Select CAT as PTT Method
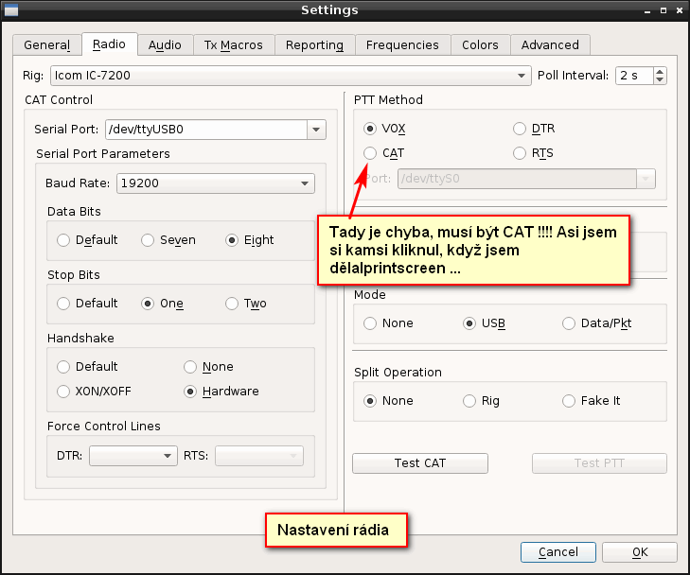Screen dimensions: 690x575 [x=370, y=152]
